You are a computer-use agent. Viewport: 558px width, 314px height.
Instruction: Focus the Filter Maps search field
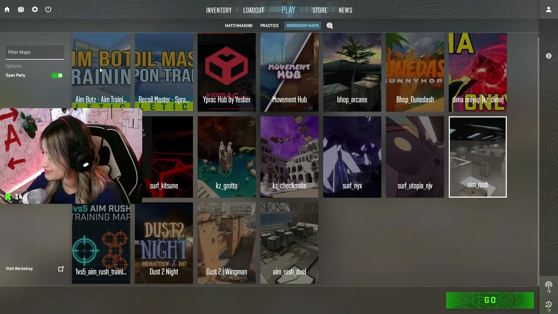[x=35, y=52]
